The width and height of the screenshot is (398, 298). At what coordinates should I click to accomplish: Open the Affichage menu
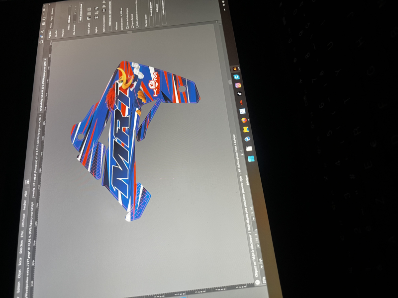click(x=23, y=221)
